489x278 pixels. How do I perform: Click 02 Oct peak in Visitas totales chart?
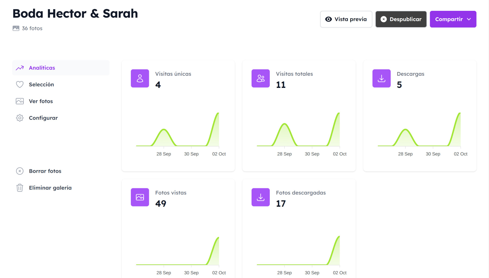(x=339, y=113)
